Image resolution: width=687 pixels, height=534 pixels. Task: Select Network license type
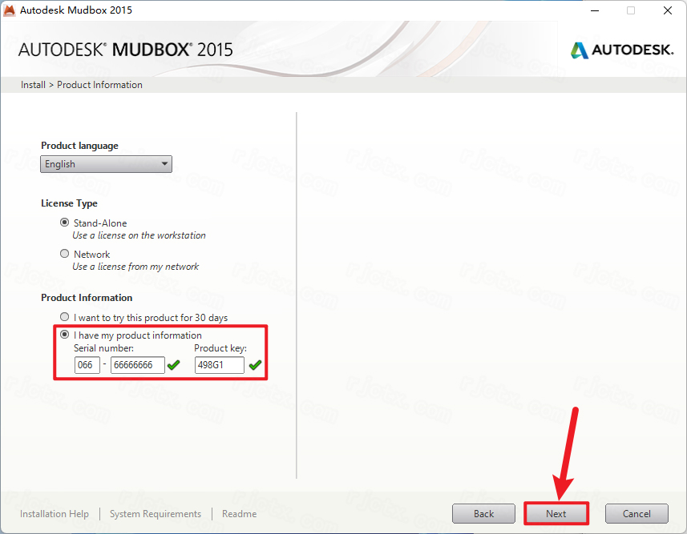point(64,254)
